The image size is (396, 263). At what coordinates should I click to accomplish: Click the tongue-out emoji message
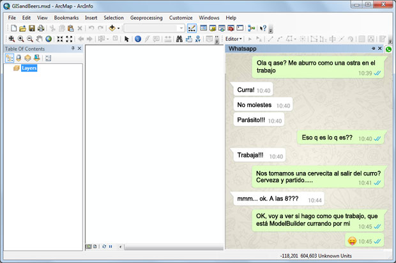point(365,241)
